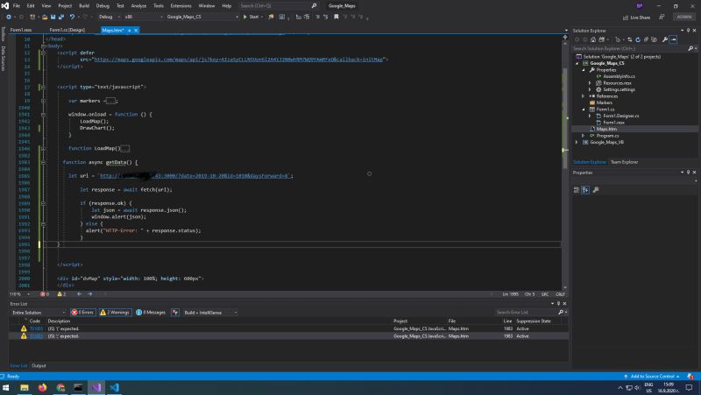Toggle the 2 Warnings filter
The image size is (701, 395).
(115, 313)
